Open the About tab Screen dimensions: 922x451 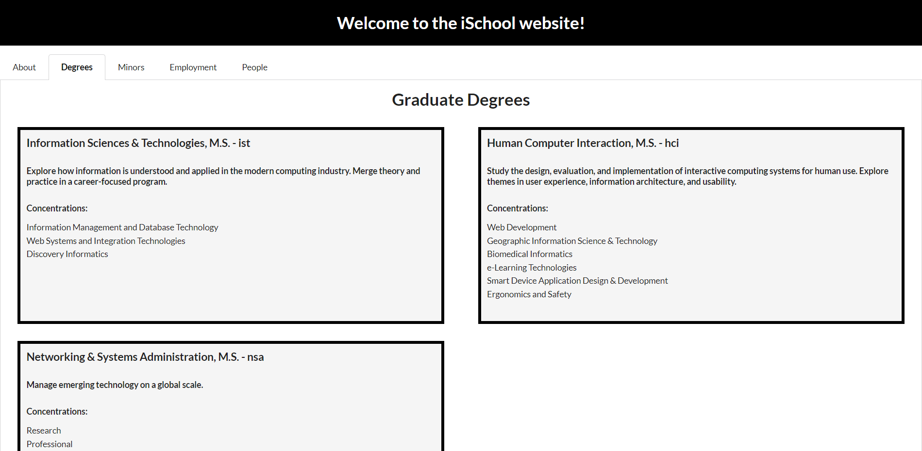click(x=24, y=67)
